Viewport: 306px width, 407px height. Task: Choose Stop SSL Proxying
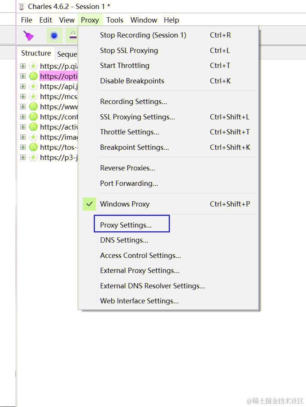click(x=168, y=50)
